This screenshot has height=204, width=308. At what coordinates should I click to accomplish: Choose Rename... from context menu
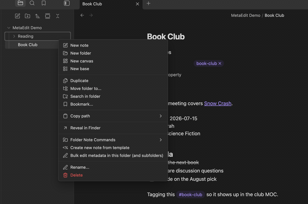(x=113, y=167)
